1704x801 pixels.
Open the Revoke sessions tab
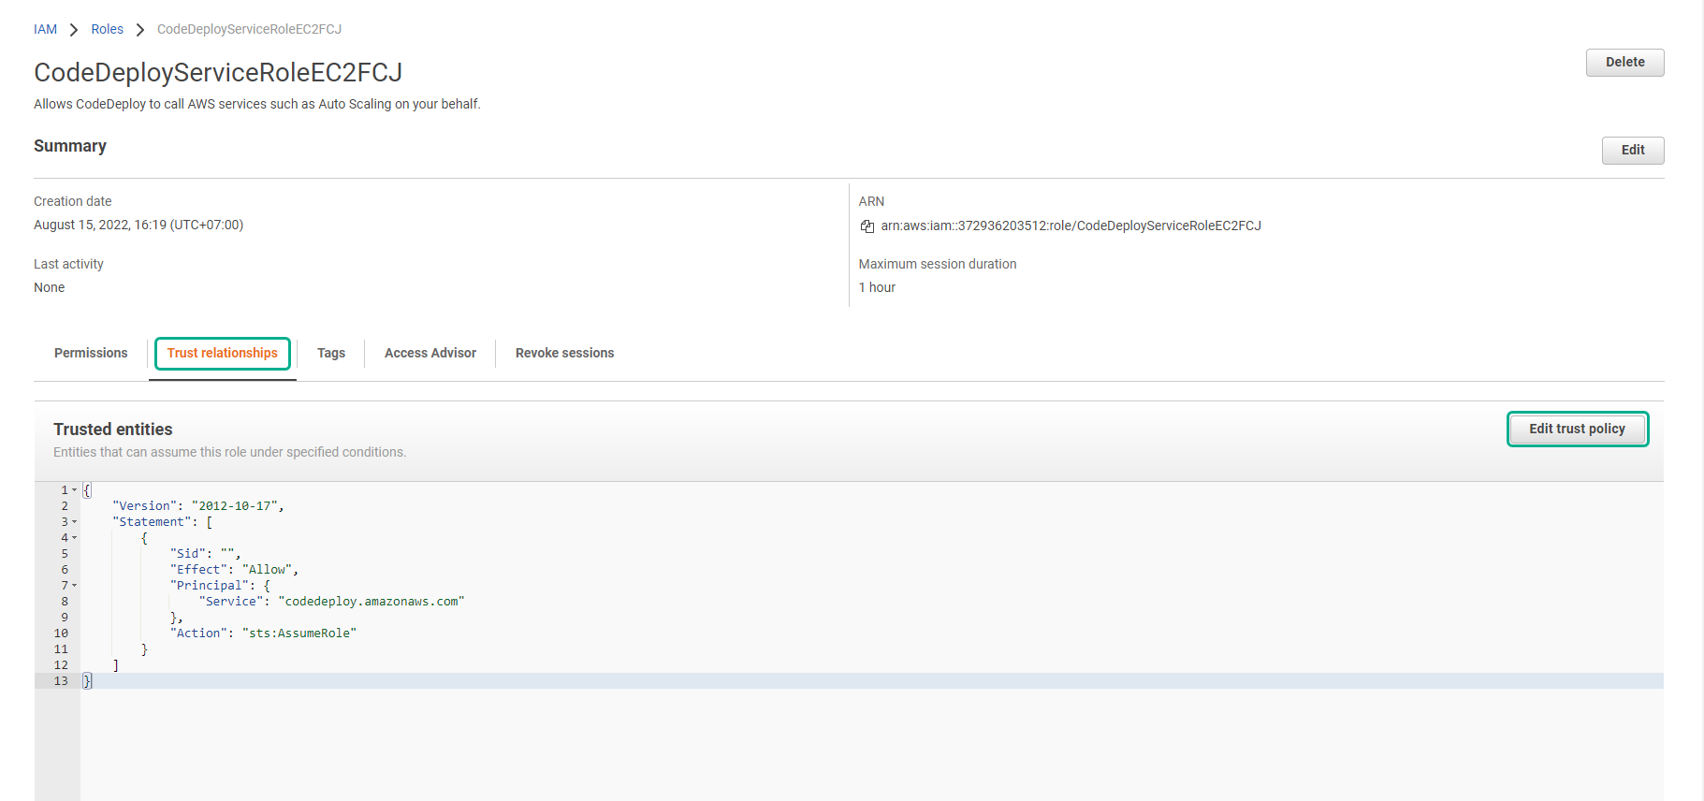[564, 353]
